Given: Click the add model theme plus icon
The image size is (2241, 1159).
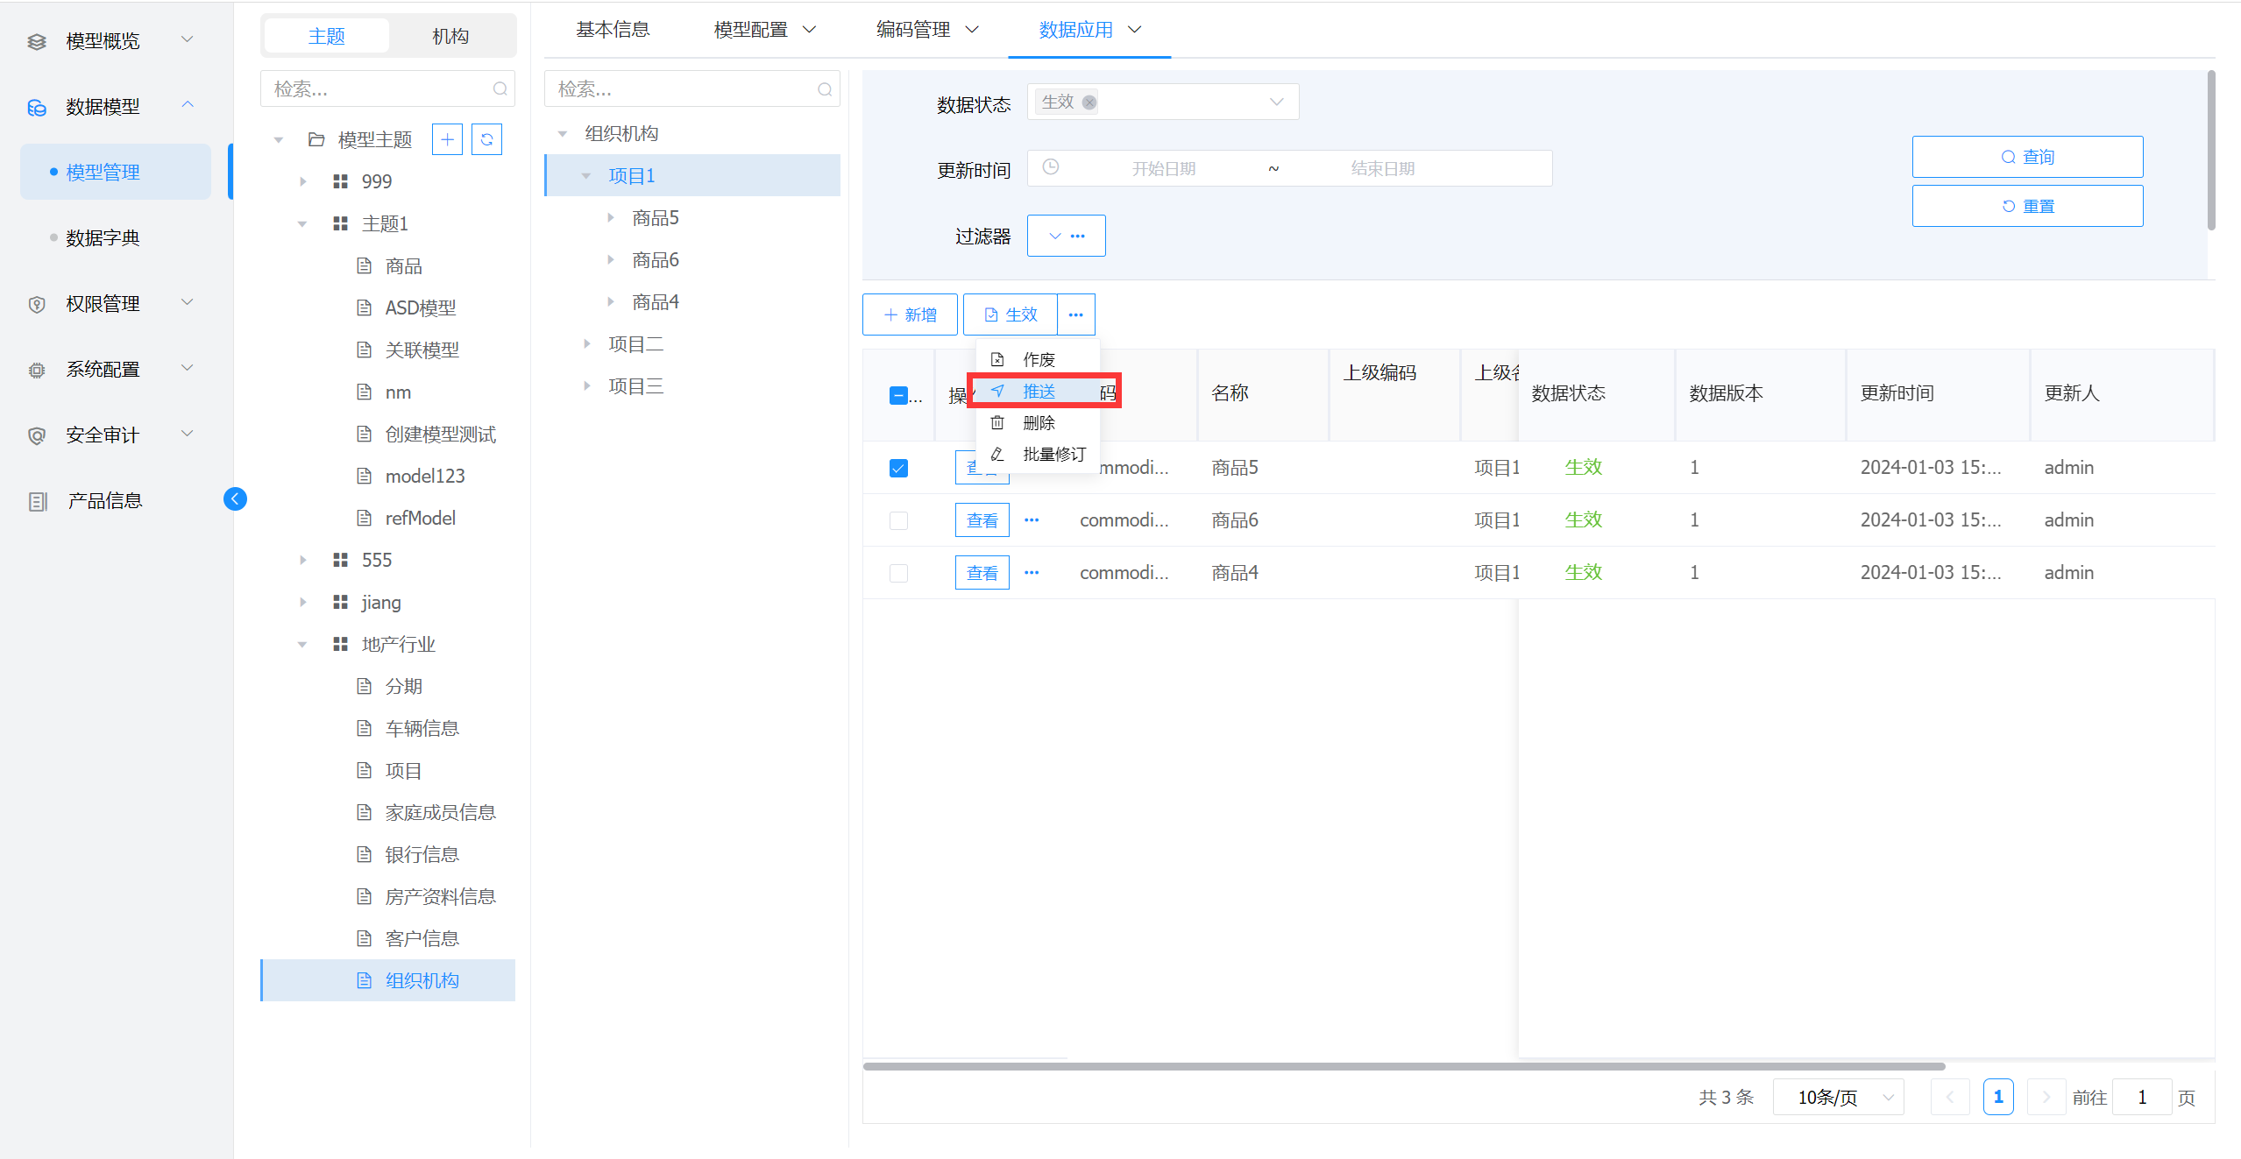Looking at the screenshot, I should pyautogui.click(x=447, y=139).
